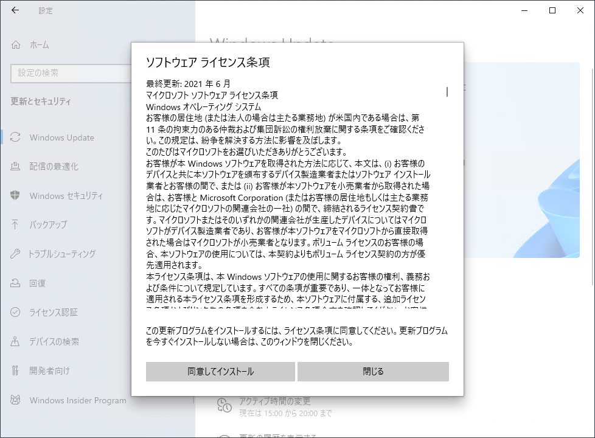
Task: Click the Windows Insider Program cat icon
Action: click(16, 400)
